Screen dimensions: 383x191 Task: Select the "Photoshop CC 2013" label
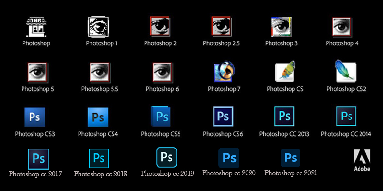[284, 134]
